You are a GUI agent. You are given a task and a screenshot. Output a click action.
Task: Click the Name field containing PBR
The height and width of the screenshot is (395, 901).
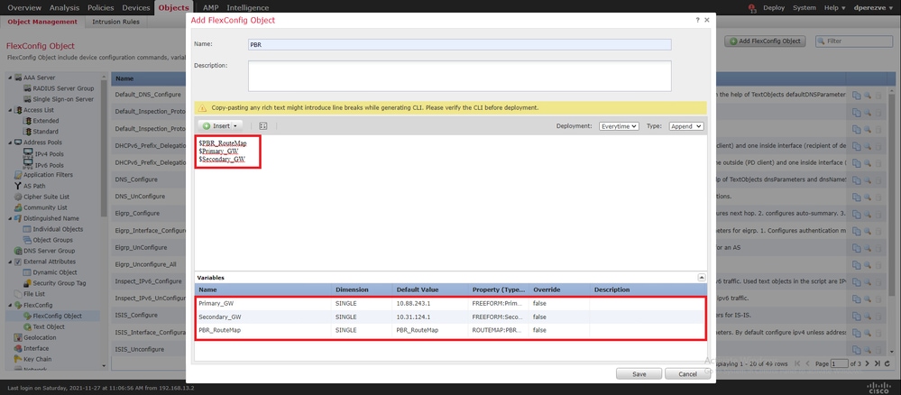point(460,44)
